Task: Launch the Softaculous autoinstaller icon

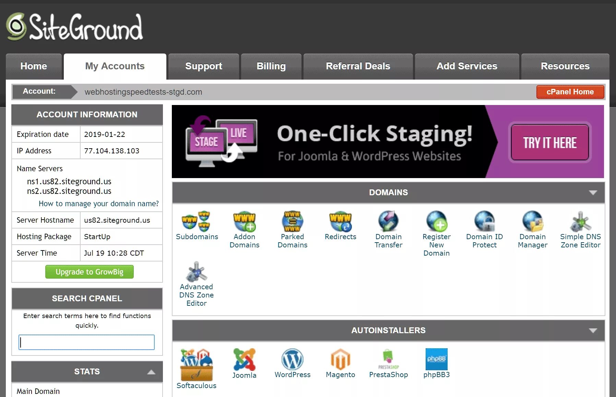Action: pyautogui.click(x=197, y=365)
